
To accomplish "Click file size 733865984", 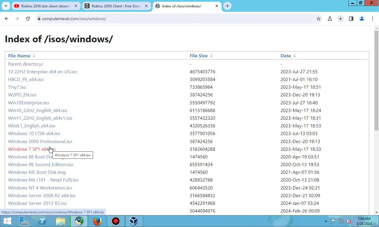I will pyautogui.click(x=201, y=87).
